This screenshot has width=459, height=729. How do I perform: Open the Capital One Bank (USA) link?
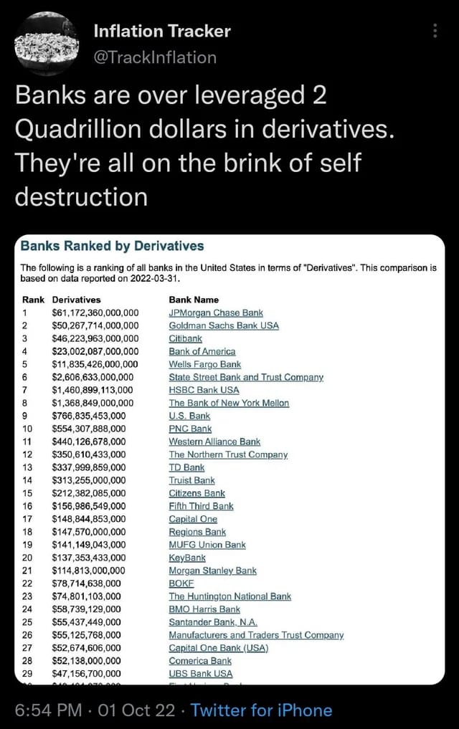click(x=219, y=648)
